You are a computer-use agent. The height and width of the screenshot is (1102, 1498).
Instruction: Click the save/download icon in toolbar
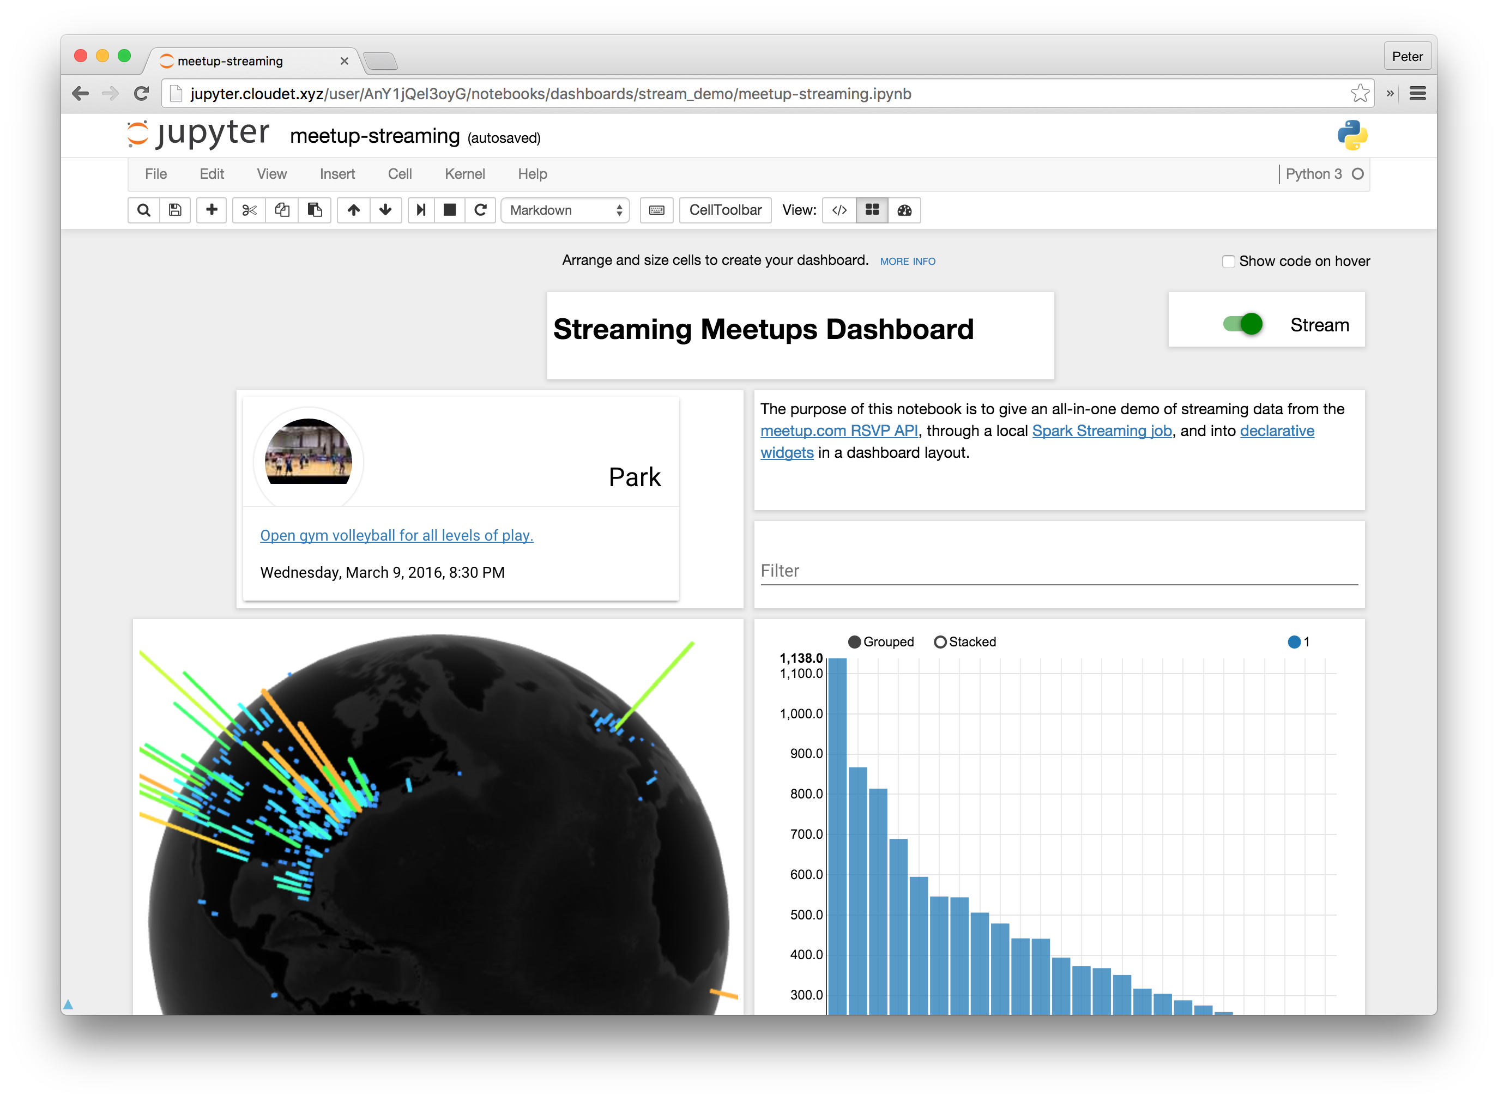pyautogui.click(x=176, y=210)
